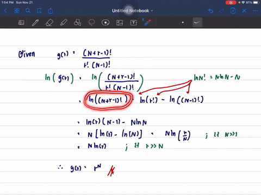261x195 pixels.
Task: Select the Lasso tool
Action: tap(91, 23)
